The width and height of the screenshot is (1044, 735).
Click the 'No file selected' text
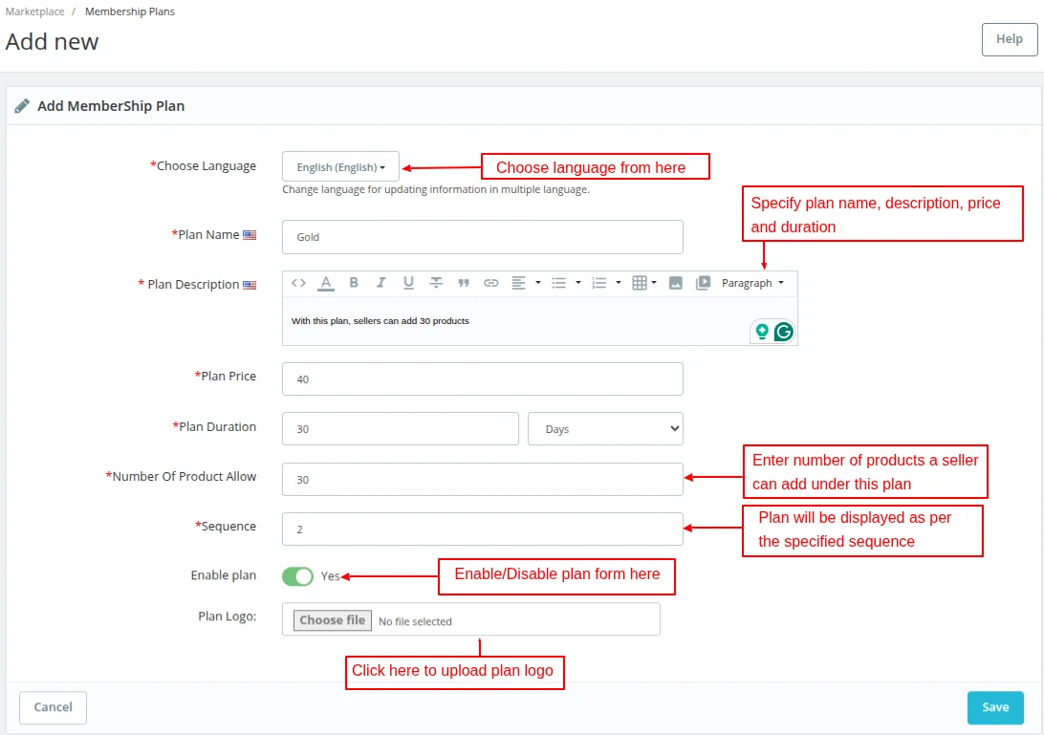[x=415, y=621]
